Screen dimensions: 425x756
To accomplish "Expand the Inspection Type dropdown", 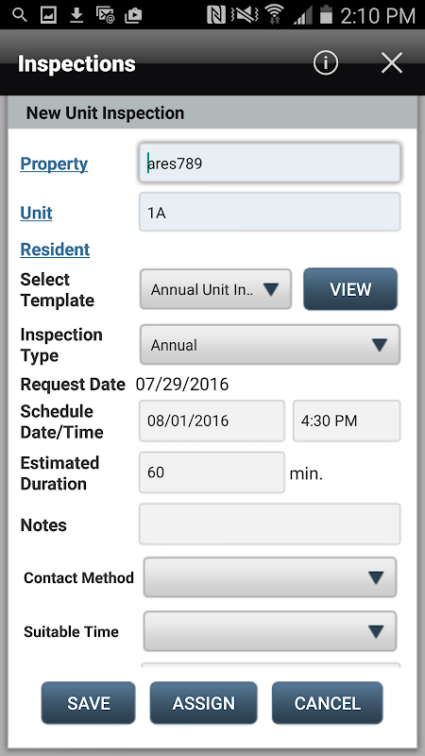I will click(x=270, y=345).
